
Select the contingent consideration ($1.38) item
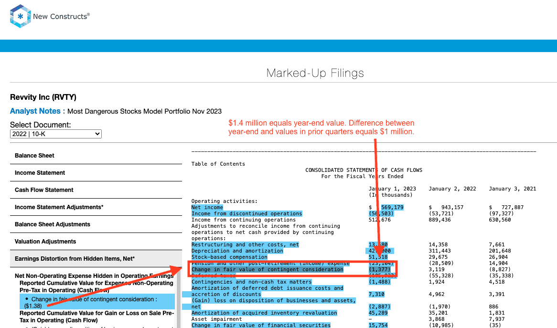click(97, 302)
